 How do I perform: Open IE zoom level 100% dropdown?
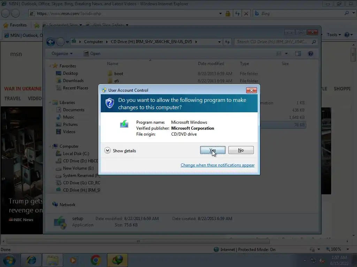[x=348, y=249]
